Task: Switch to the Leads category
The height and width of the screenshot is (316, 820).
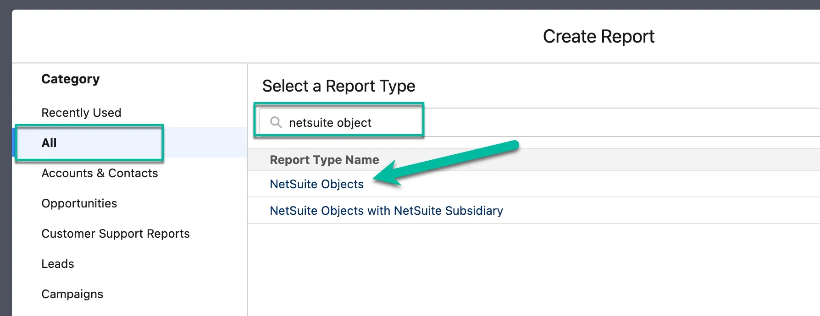Action: click(x=58, y=264)
